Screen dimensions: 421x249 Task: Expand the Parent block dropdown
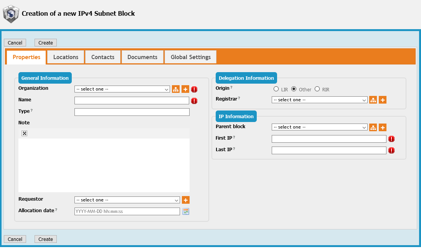[x=319, y=127]
